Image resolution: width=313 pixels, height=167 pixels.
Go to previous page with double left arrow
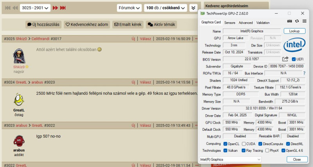coord(15,8)
